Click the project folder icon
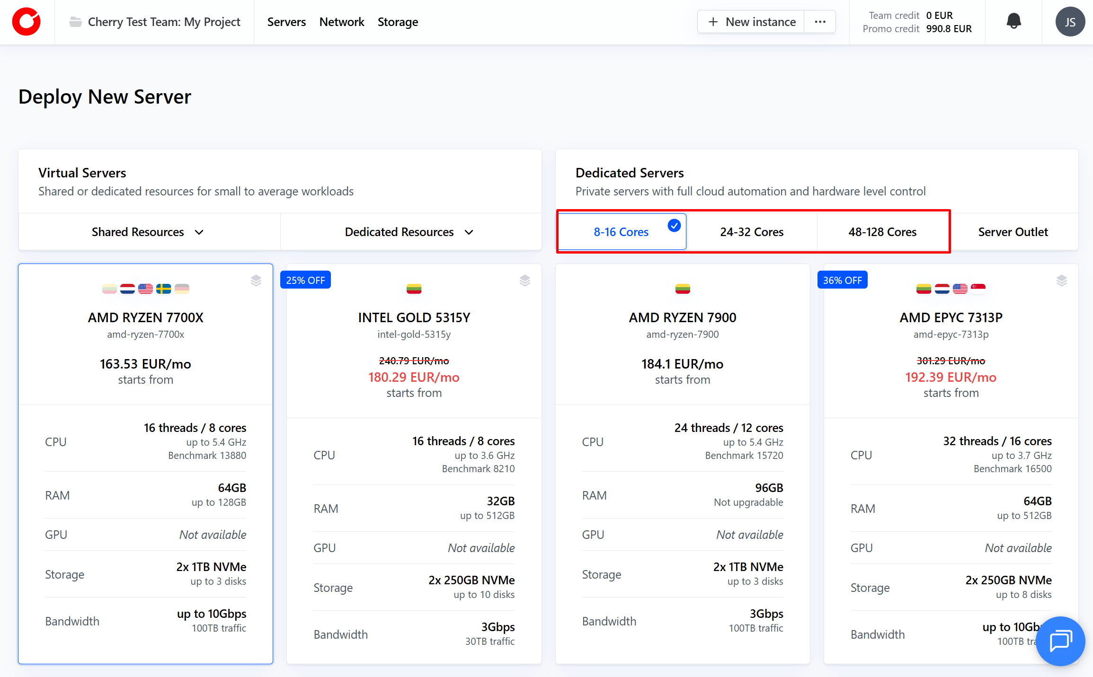 75,22
